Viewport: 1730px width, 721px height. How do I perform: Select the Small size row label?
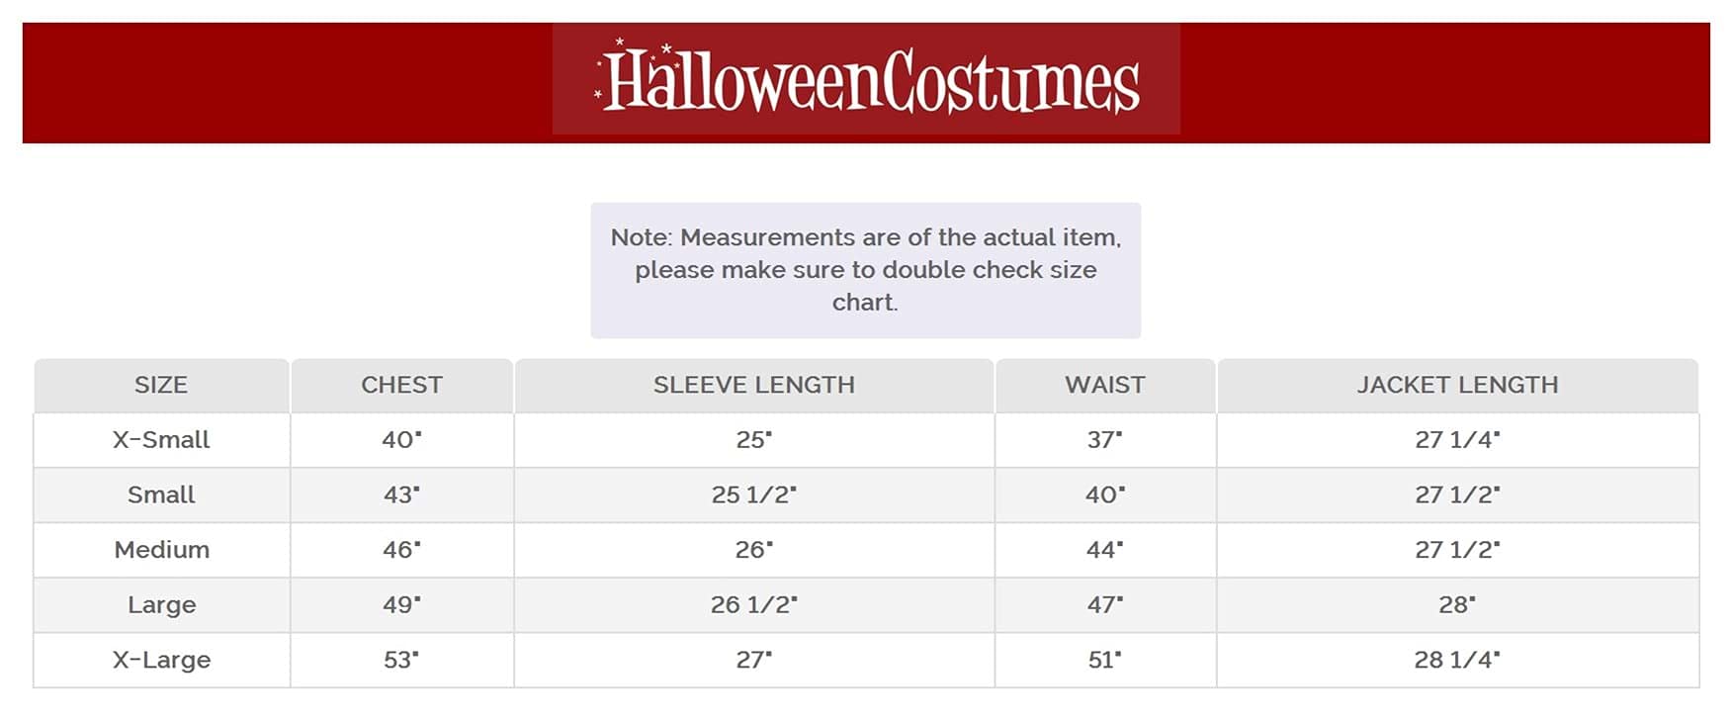161,495
